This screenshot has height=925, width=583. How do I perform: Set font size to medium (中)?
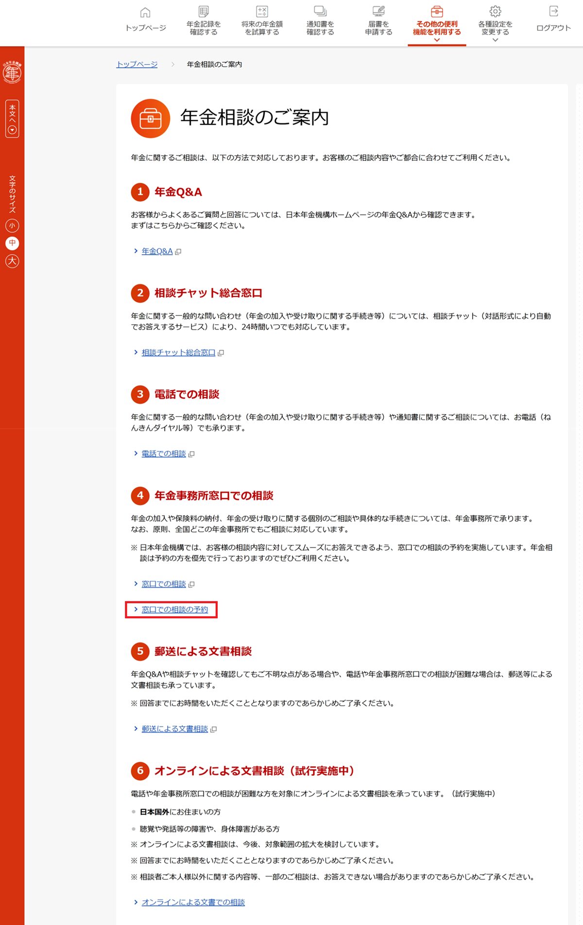click(12, 243)
